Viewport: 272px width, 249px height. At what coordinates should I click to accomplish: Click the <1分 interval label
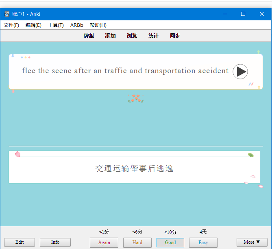(104, 232)
